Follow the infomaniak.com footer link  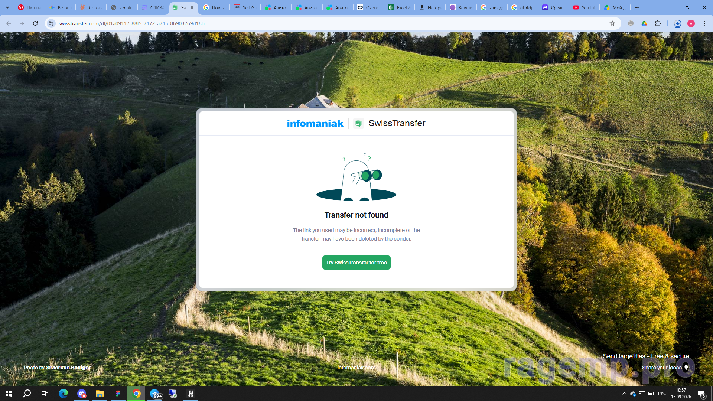(x=356, y=368)
